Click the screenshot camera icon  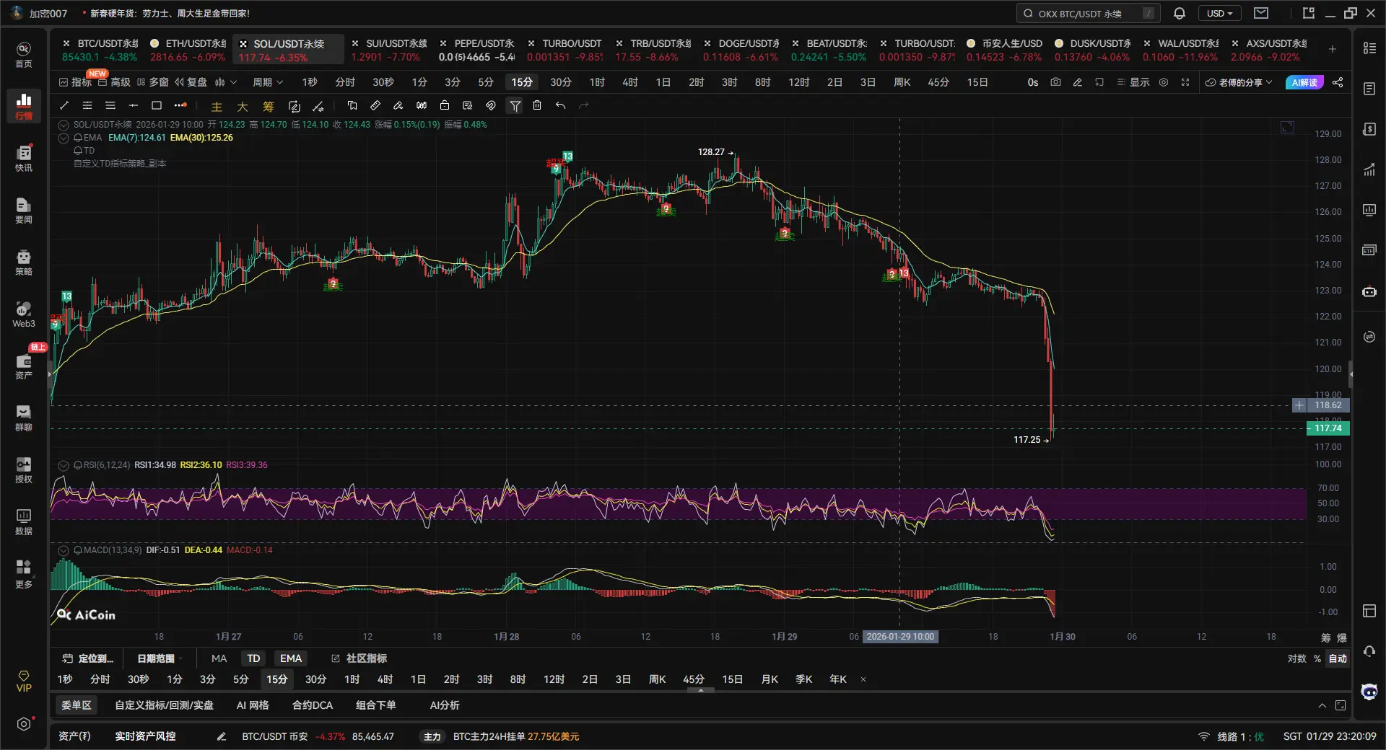coord(1055,82)
